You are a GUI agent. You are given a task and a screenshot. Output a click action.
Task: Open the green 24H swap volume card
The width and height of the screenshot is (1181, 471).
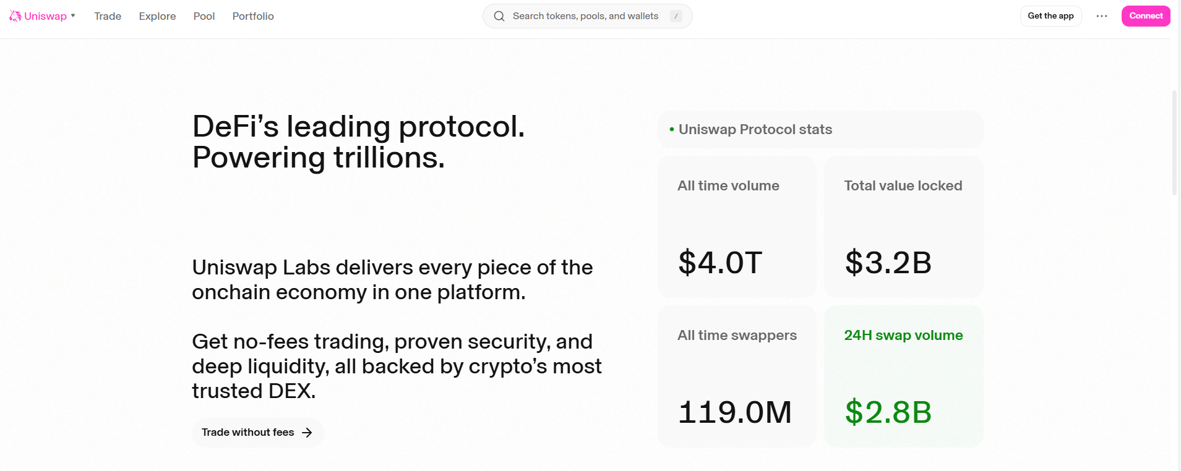coord(903,376)
